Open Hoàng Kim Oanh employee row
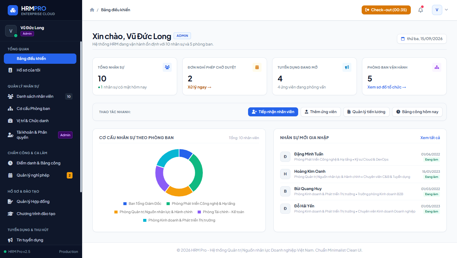This screenshot has height=258, width=457. (x=360, y=174)
